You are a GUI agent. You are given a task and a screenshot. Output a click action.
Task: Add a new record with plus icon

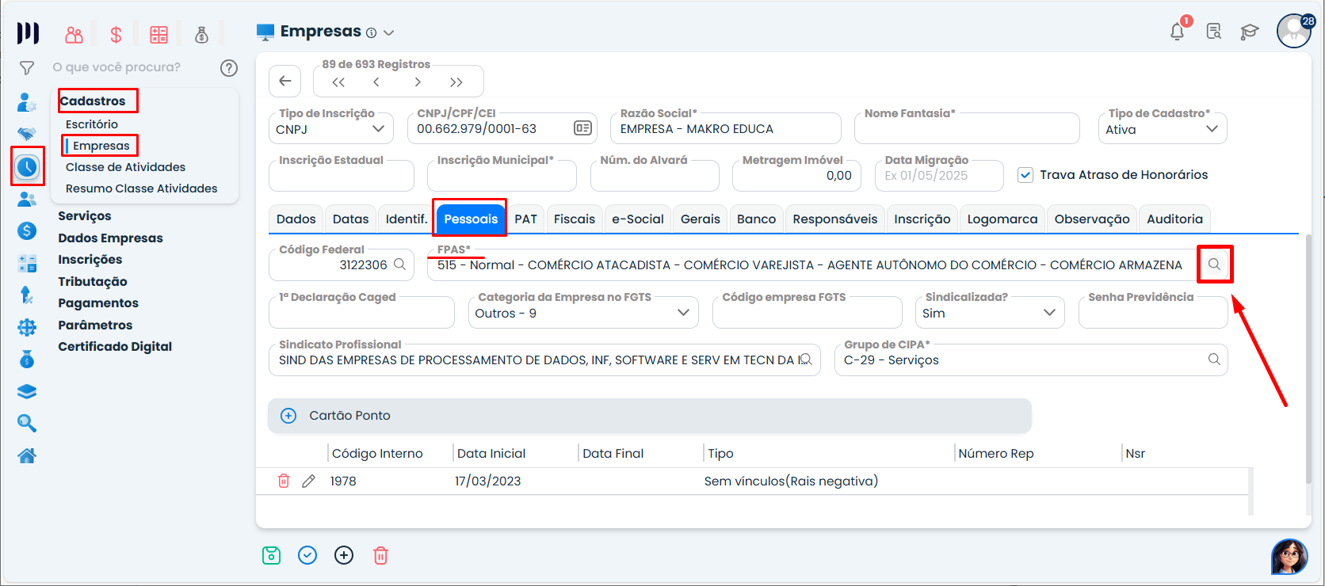tap(344, 555)
